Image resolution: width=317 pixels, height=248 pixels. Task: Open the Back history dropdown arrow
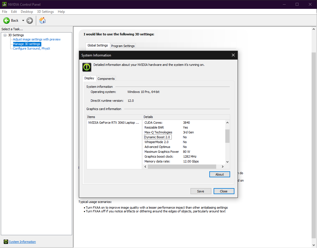tap(23, 21)
